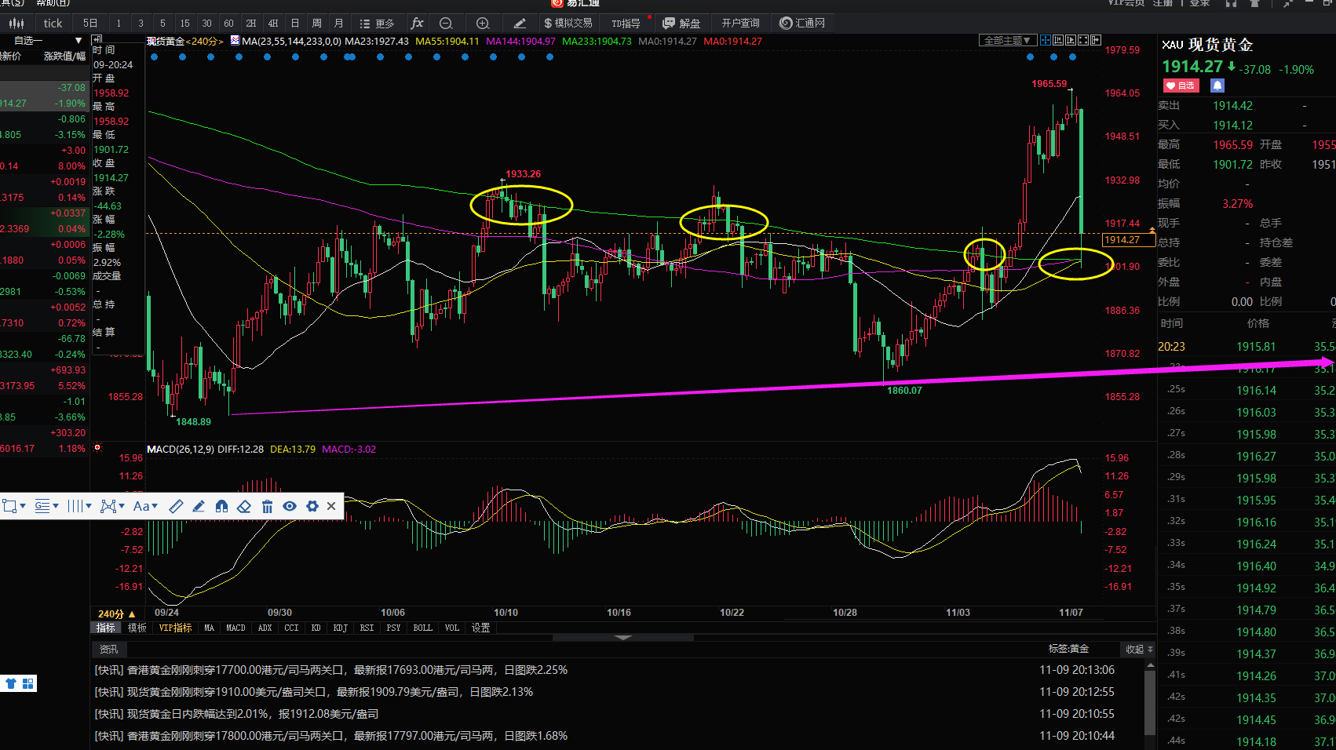Select the eraser drawing tool
The image size is (1336, 750).
pyautogui.click(x=244, y=506)
